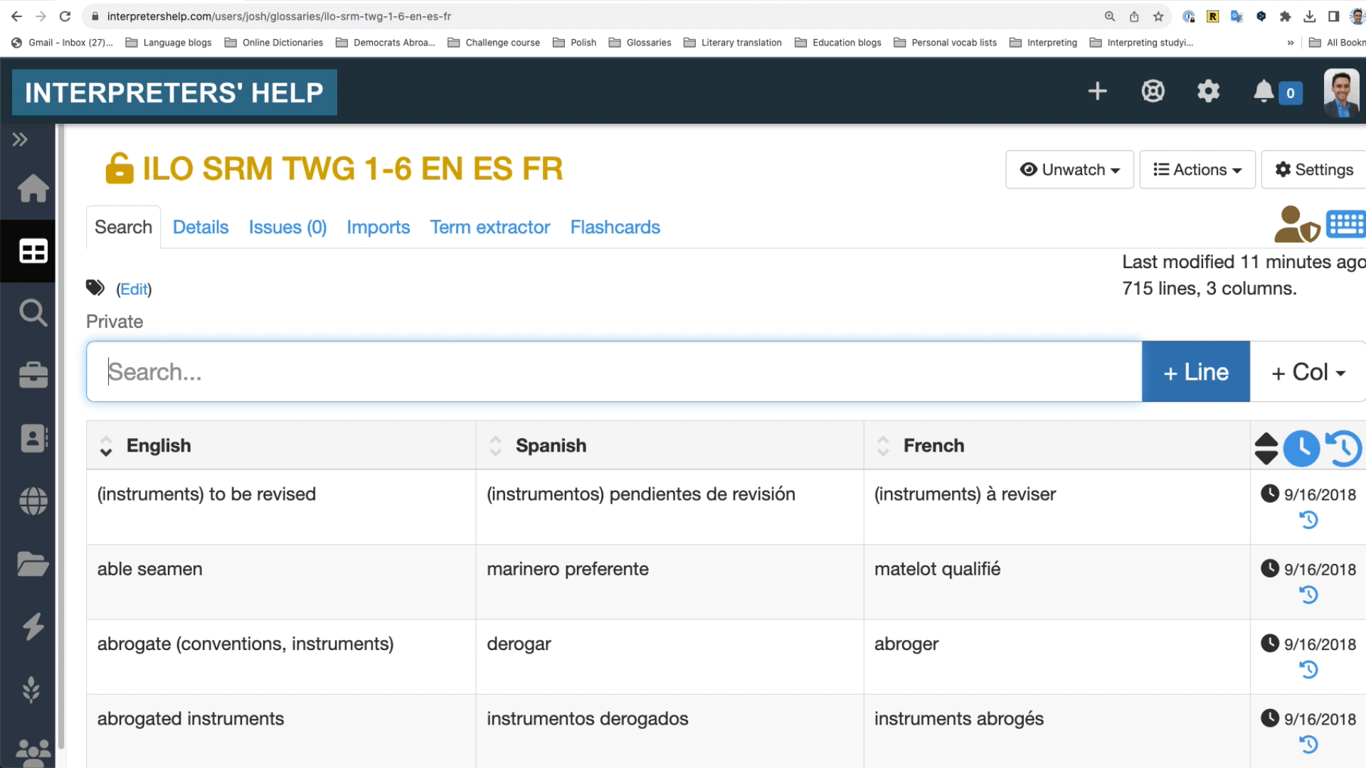Screen dimensions: 1366x768
Task: Open the globe sidebar icon
Action: 33,501
